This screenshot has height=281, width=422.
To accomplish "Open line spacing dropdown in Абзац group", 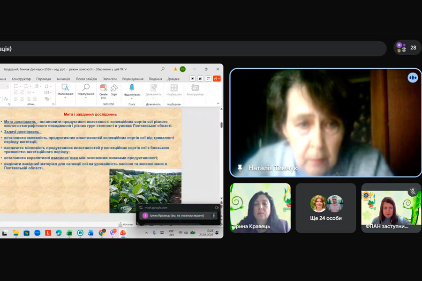I will [x=38, y=86].
